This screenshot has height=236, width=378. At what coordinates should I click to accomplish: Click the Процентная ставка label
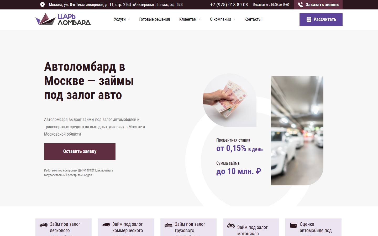point(233,140)
